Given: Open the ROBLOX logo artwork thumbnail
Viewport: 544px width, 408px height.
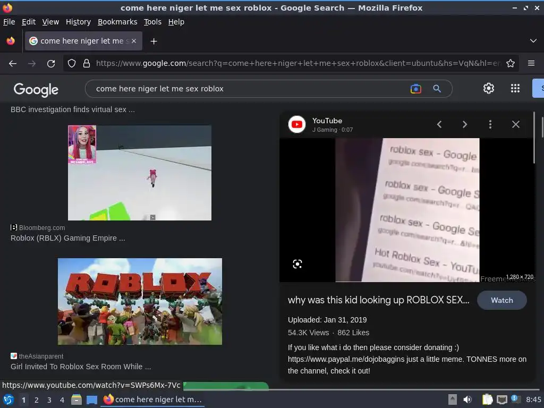Looking at the screenshot, I should (x=140, y=302).
